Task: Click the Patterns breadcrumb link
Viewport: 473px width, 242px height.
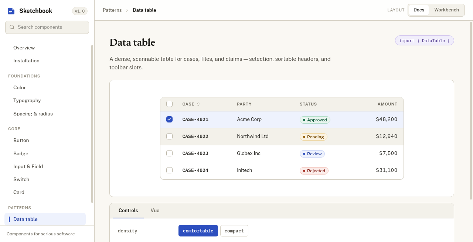Action: pos(112,10)
